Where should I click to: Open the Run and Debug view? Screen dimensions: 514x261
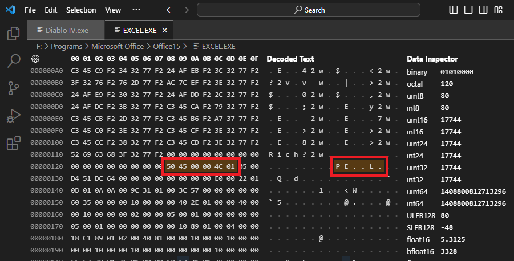pos(14,116)
